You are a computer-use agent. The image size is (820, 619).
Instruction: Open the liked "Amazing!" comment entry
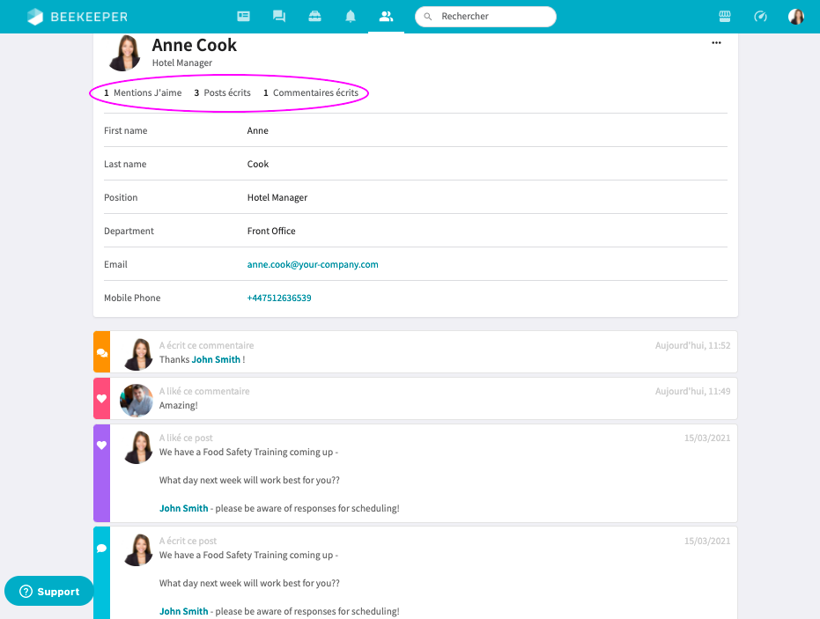423,399
